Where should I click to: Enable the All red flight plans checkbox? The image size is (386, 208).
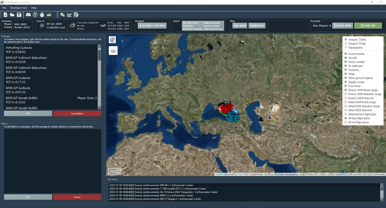(x=346, y=122)
